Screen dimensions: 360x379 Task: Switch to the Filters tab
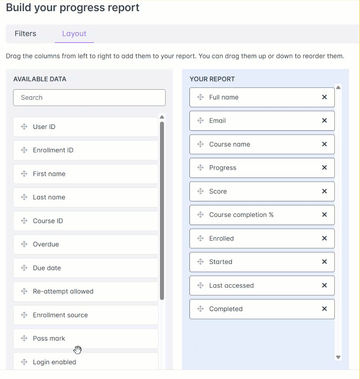click(25, 34)
